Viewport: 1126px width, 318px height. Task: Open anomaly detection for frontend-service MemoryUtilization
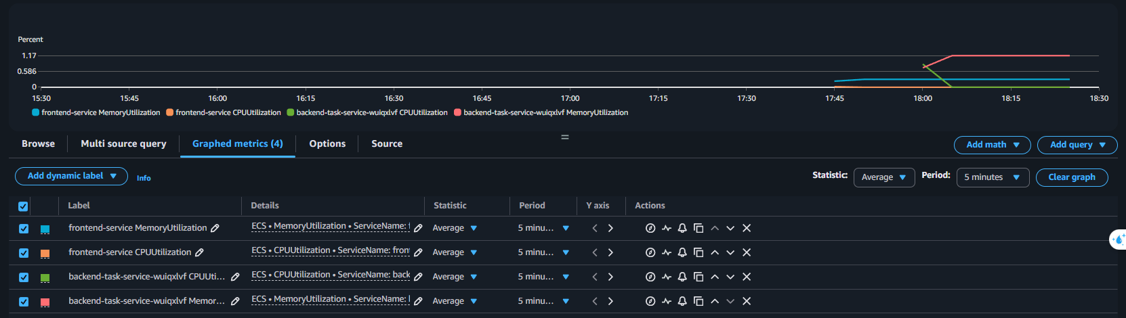pyautogui.click(x=667, y=228)
